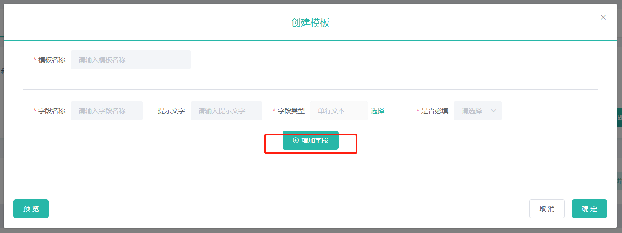Click the plus icon on 增加字段

(x=295, y=140)
